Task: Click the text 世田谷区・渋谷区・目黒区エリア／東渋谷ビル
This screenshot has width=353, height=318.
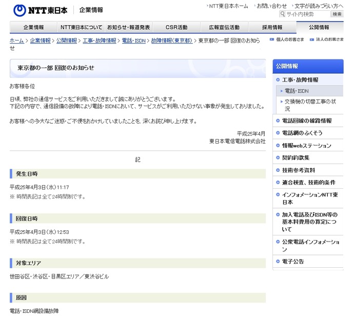Action: tap(60, 276)
